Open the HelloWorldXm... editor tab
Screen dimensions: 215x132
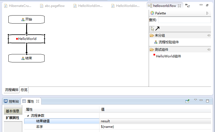click(x=88, y=6)
